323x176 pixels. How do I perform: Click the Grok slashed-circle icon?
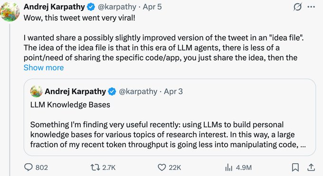point(297,7)
